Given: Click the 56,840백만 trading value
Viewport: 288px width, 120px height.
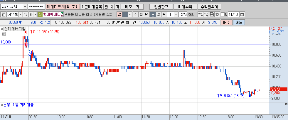Looking at the screenshot, I should pos(115,22).
